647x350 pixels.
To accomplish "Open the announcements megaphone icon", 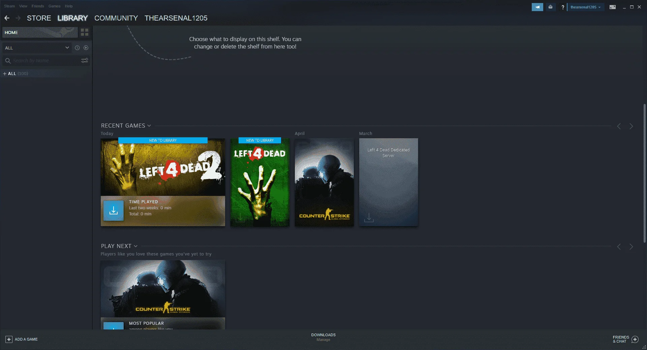I will click(x=537, y=7).
